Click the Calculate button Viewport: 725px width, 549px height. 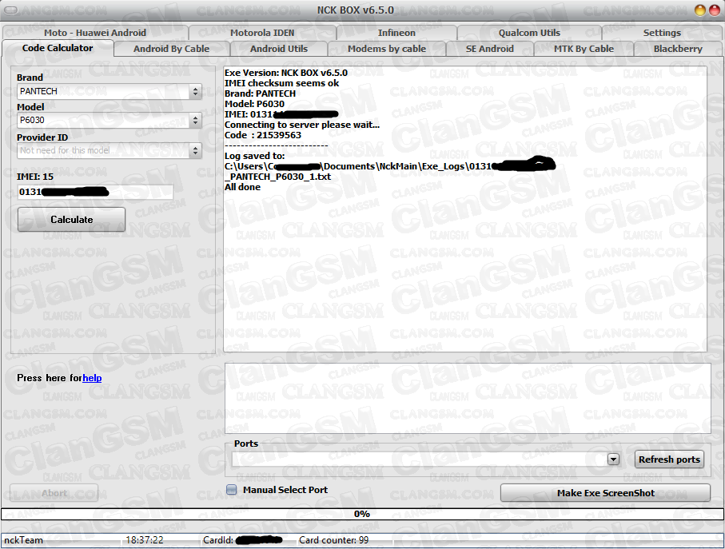click(72, 220)
